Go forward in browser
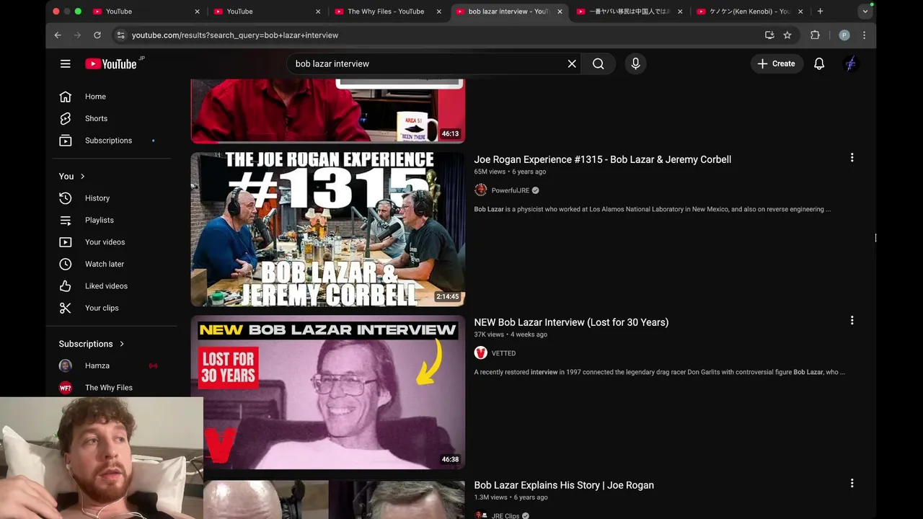Screen dimensions: 923x519 coord(77,35)
